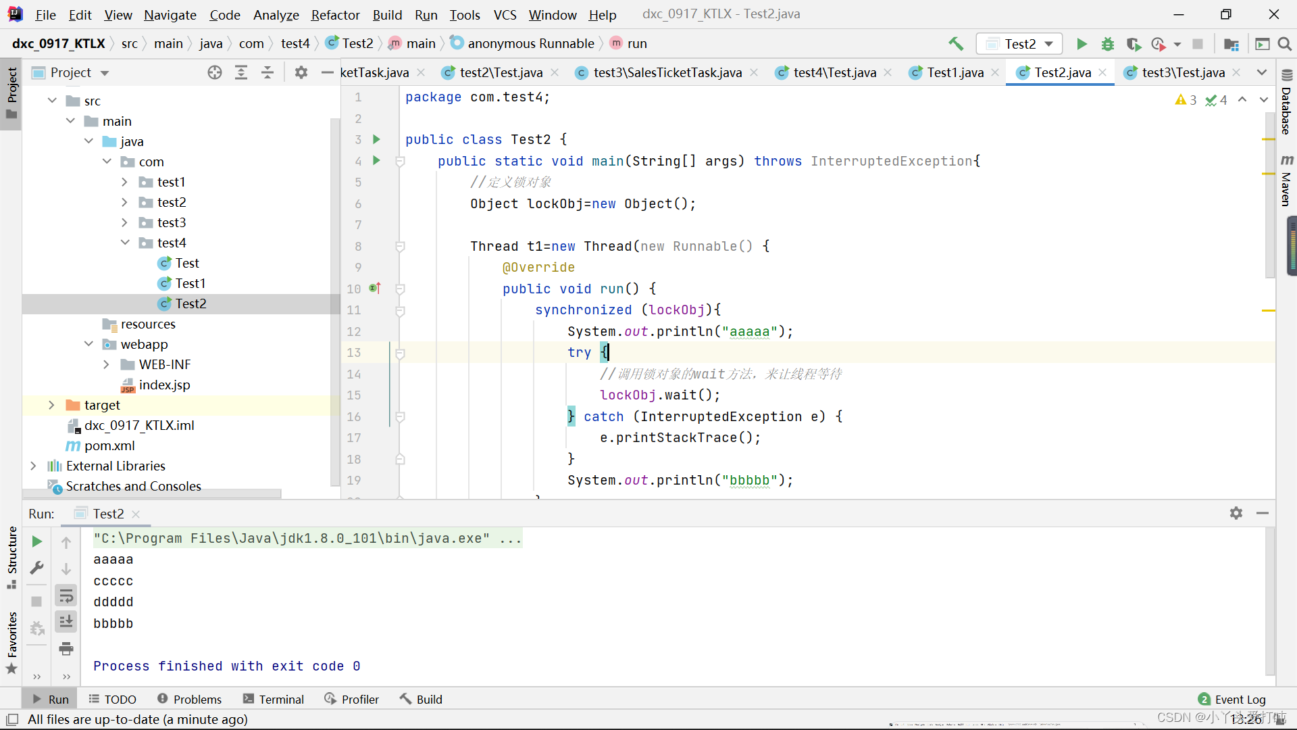The height and width of the screenshot is (730, 1297).
Task: Expand the target folder
Action: [x=51, y=405]
